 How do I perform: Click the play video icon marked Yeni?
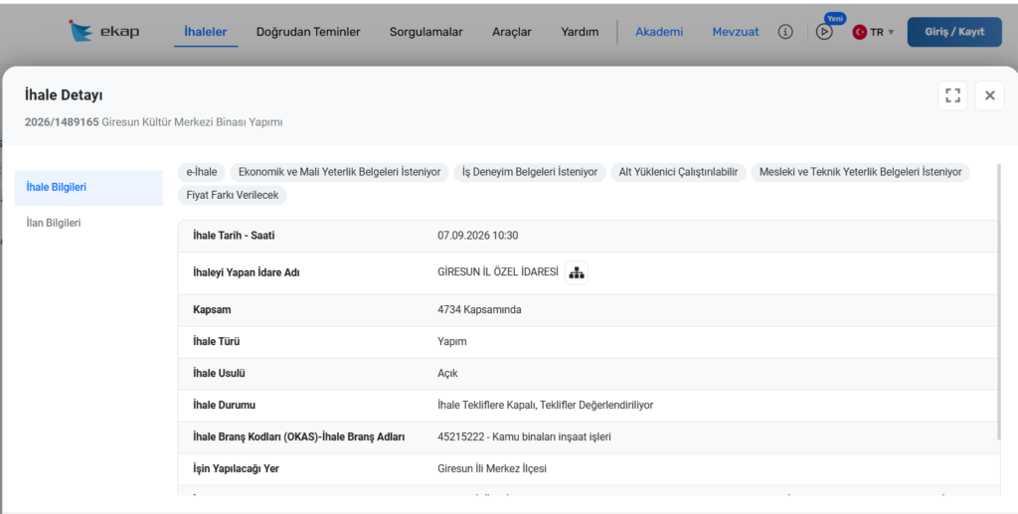tap(824, 31)
